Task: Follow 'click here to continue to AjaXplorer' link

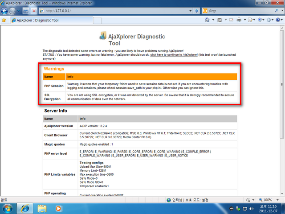Action: click(174, 55)
